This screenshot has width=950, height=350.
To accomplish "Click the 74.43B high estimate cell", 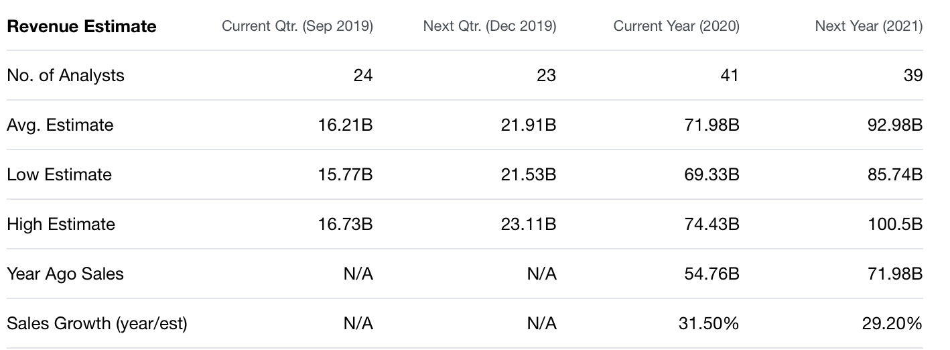I will 711,225.
